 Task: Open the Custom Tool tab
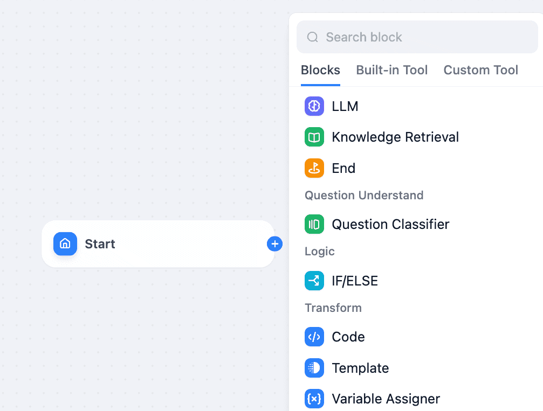pyautogui.click(x=480, y=70)
